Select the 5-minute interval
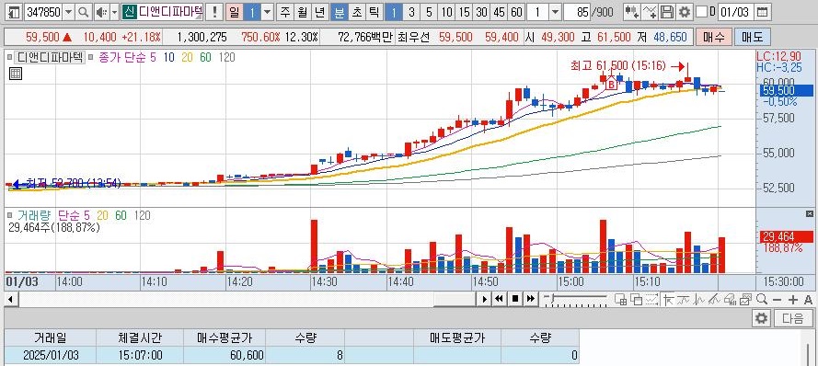818x366 pixels. pyautogui.click(x=429, y=11)
